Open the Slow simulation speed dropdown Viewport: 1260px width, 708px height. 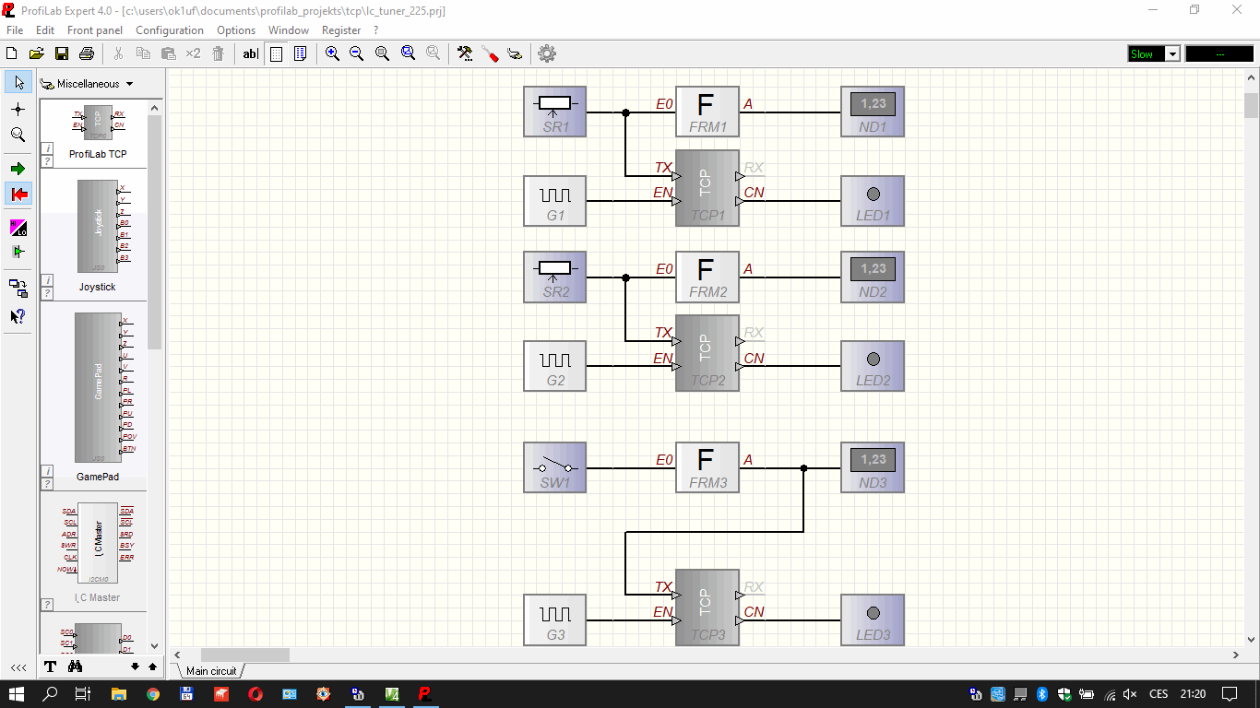click(x=1172, y=53)
